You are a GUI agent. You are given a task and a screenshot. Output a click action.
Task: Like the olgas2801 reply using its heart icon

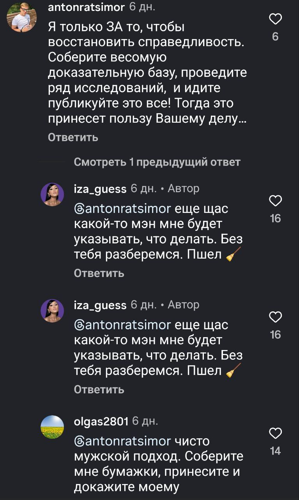(275, 433)
